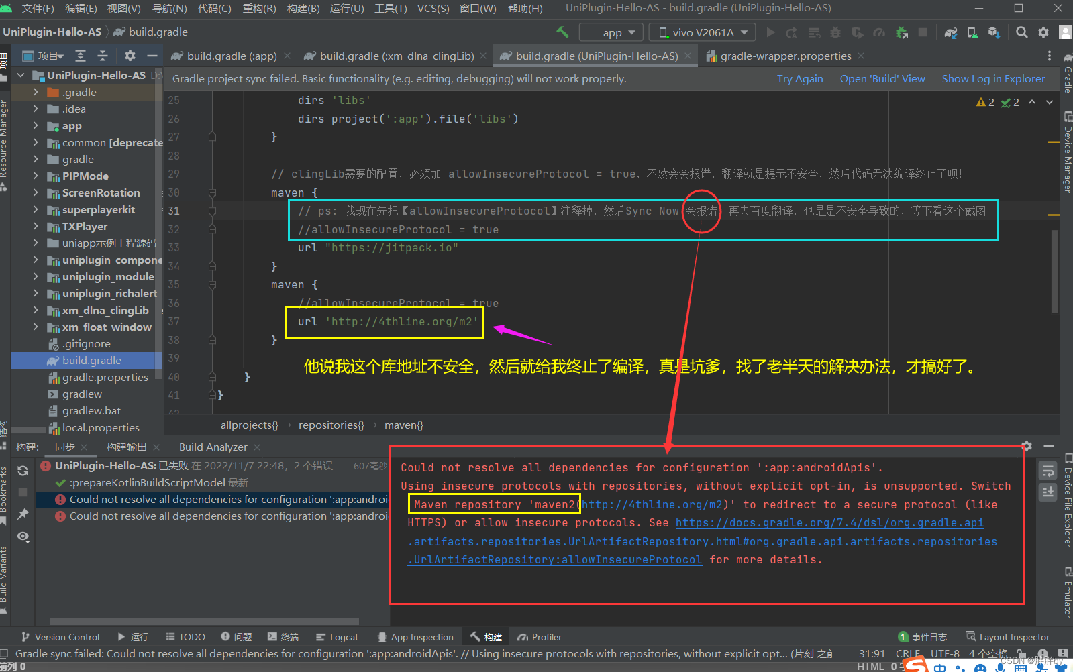Screen dimensions: 1073x672
Task: Open IDE settings gear in main toolbar
Action: click(1043, 32)
